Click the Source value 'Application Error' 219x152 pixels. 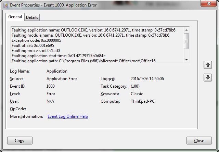coord(62,79)
